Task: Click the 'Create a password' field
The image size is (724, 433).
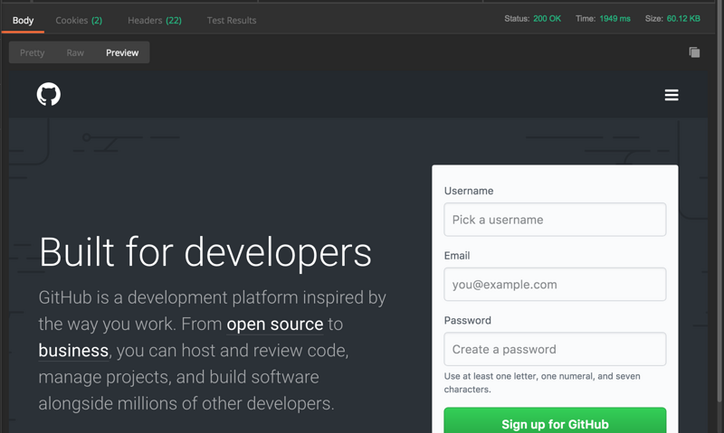Action: (555, 349)
